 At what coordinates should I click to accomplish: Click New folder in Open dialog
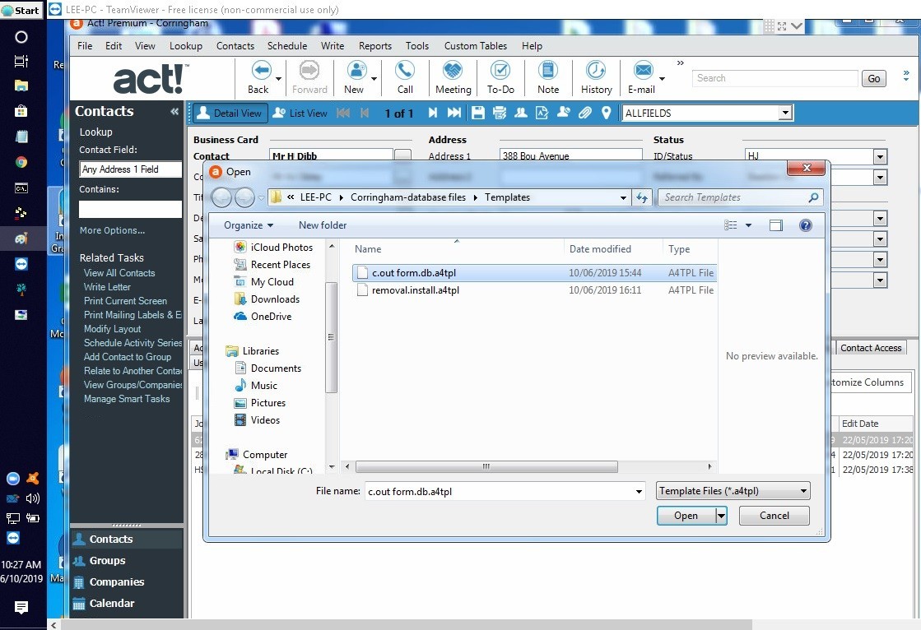click(323, 225)
